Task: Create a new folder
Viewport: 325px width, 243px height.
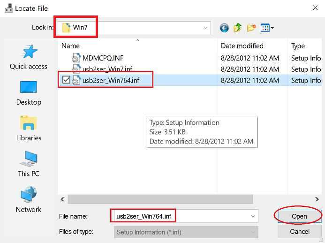Action: (x=251, y=28)
